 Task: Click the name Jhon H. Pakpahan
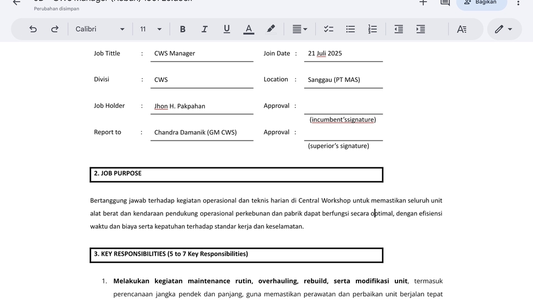[x=180, y=106]
